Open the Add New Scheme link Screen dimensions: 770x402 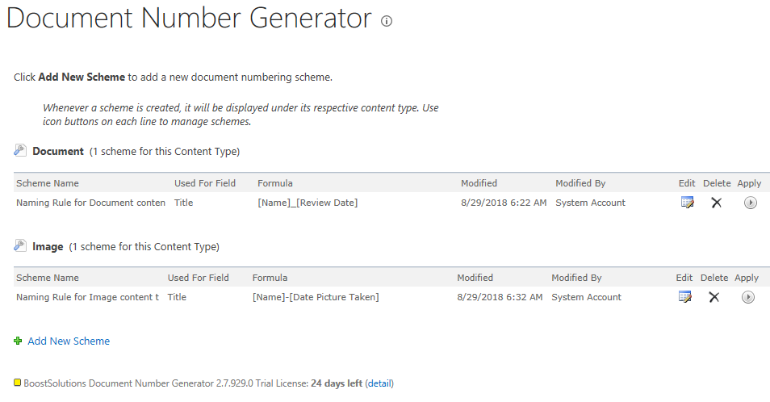coord(69,341)
